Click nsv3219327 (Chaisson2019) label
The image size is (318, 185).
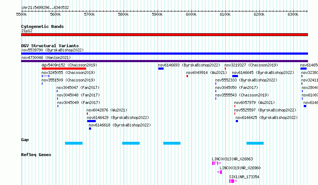coord(251,65)
